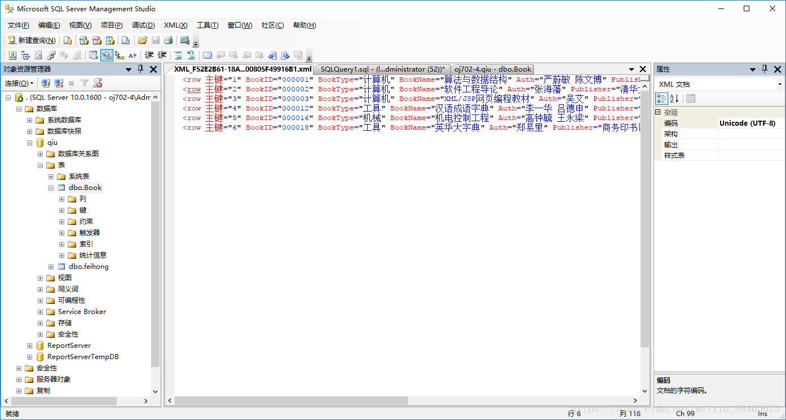Viewport: 786px width, 420px height.
Task: Click the SQL Server Compact query icon
Action: pos(126,40)
